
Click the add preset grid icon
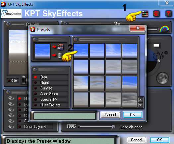click(60, 47)
